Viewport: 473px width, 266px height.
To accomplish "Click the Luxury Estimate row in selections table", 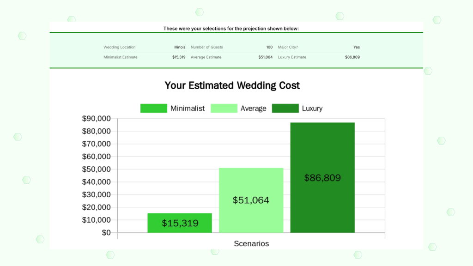I will (x=319, y=57).
